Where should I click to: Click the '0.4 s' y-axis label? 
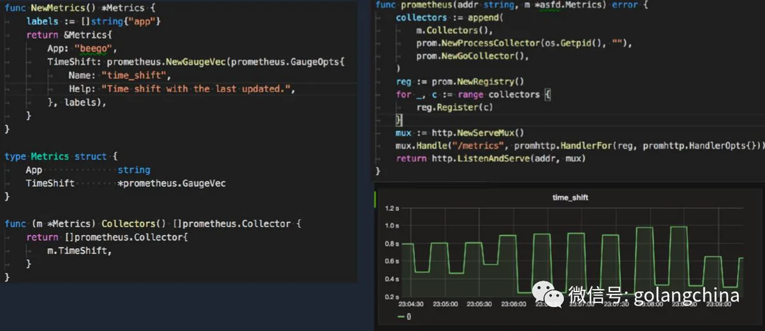pos(393,279)
